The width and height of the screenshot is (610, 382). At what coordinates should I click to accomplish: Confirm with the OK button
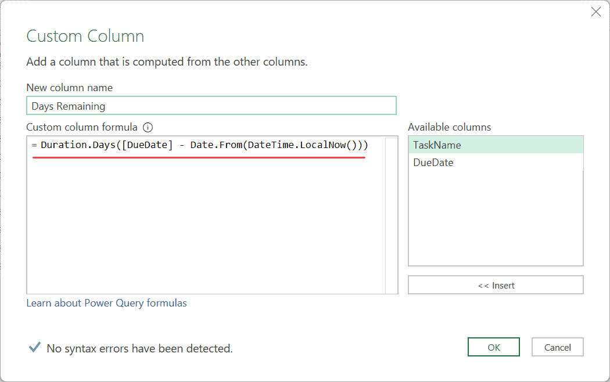[x=493, y=347]
